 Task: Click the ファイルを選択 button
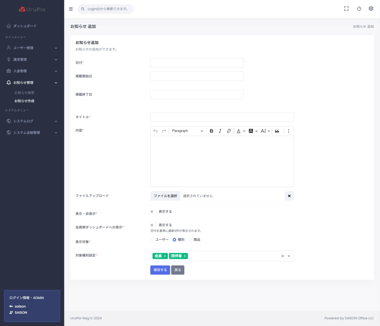tap(165, 196)
